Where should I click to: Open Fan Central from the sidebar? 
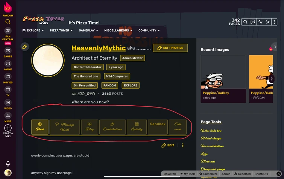[x=8, y=34]
